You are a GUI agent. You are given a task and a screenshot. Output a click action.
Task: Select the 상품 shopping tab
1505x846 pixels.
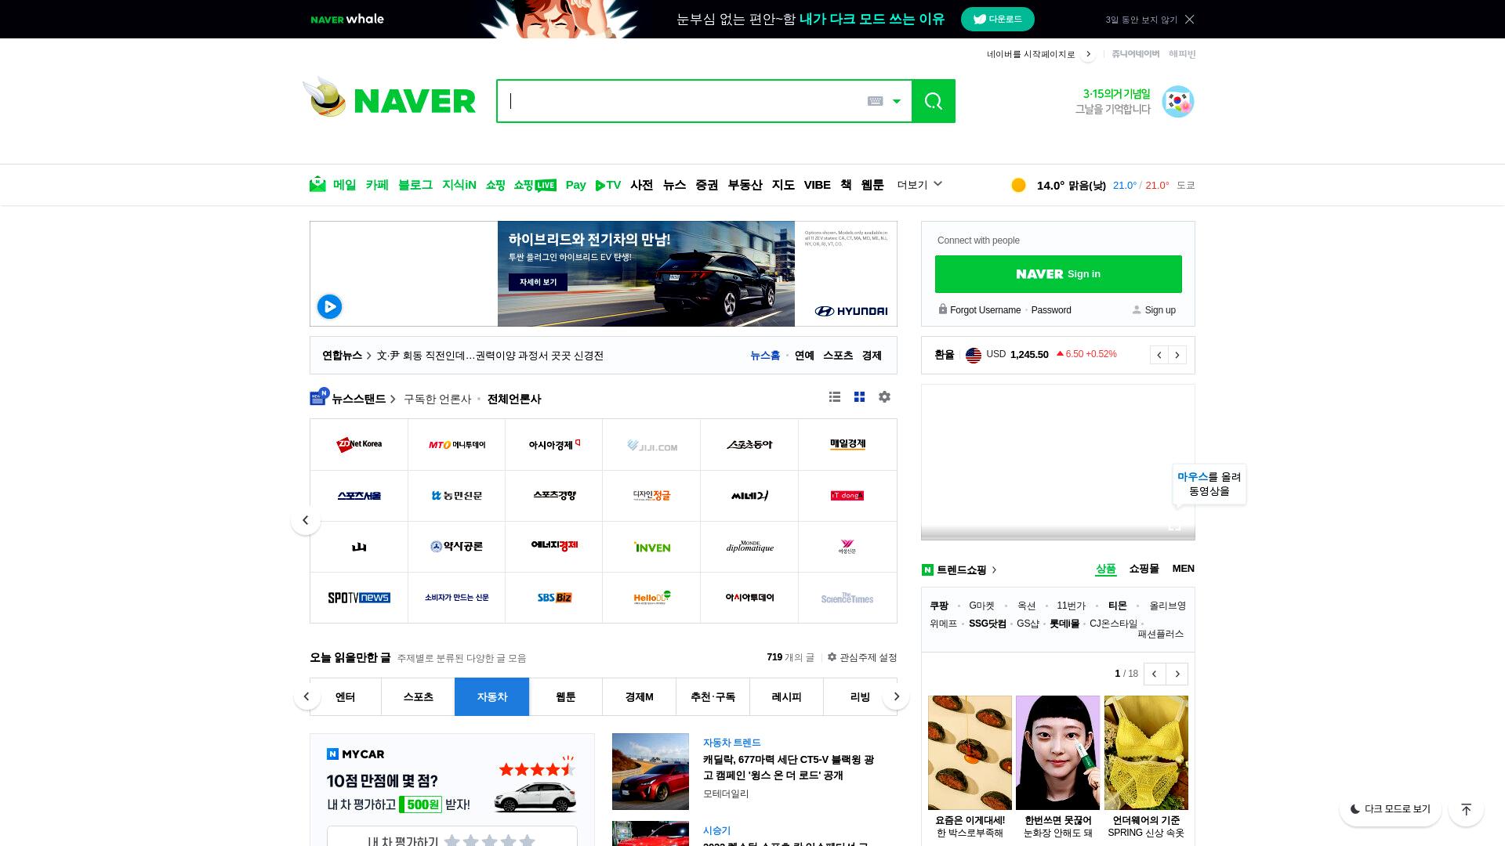click(x=1105, y=569)
